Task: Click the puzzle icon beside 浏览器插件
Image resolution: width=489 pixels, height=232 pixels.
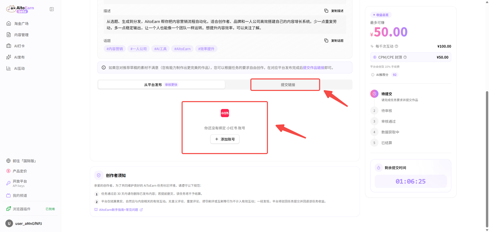Action: pos(8,209)
